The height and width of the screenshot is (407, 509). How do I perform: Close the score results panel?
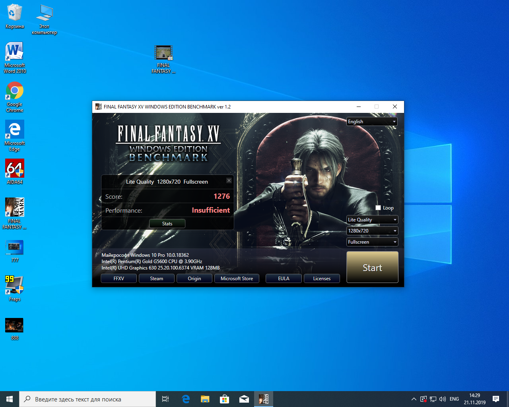click(x=229, y=180)
